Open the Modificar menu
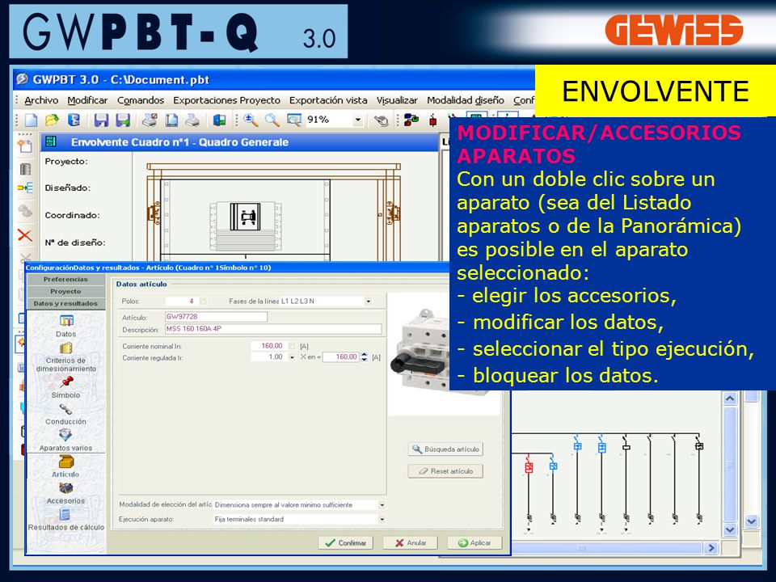This screenshot has width=776, height=582. (87, 100)
